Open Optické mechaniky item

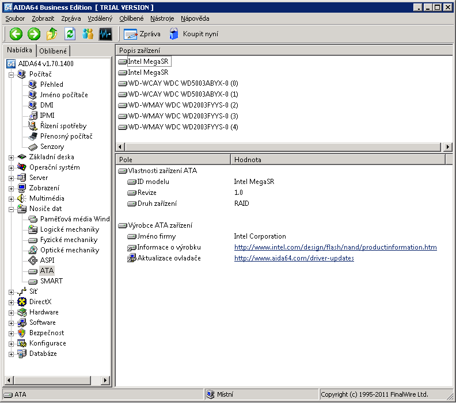tap(70, 250)
